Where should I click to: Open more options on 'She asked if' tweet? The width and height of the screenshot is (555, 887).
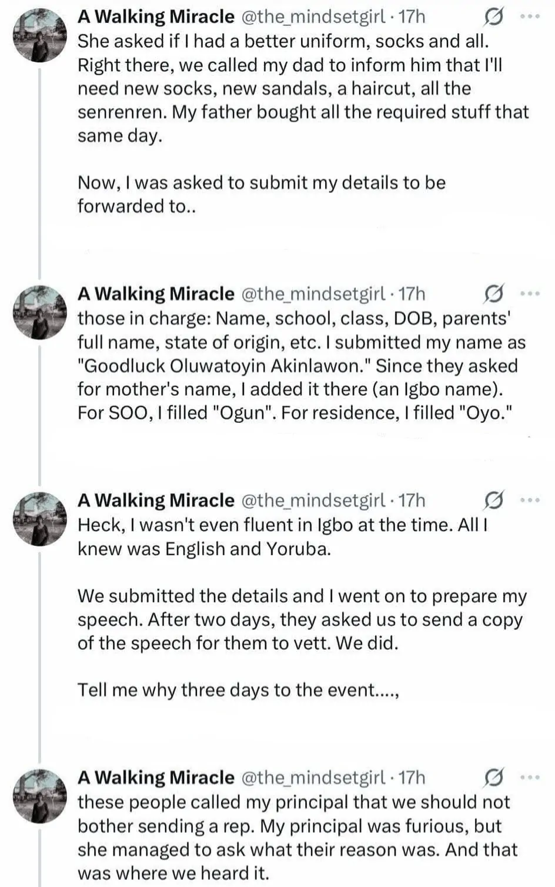click(530, 17)
